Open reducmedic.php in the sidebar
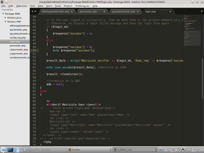 (x=18, y=49)
